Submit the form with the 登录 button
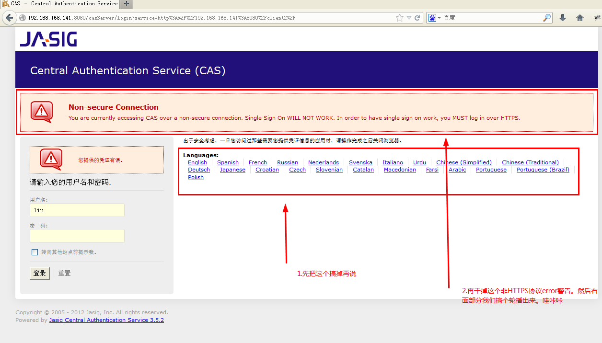 coord(40,273)
